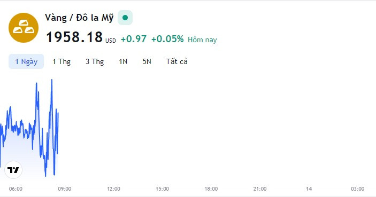Viewport: 376px width, 197px height.
Task: Click the 12:00 time axis label
Action: [x=113, y=189]
